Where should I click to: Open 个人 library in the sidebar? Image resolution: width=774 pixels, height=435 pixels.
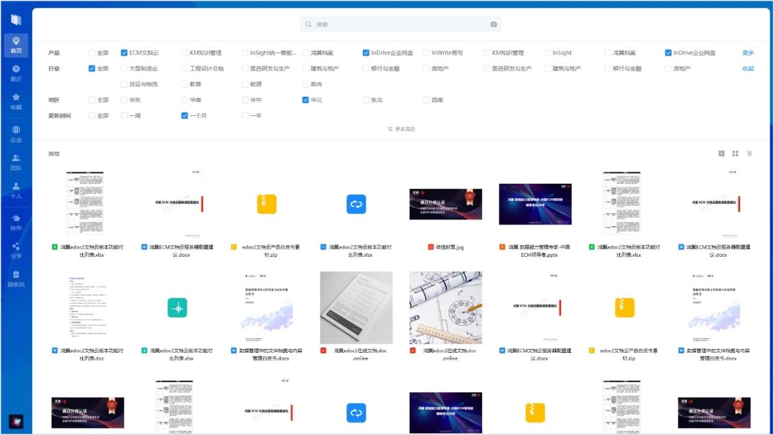(16, 190)
